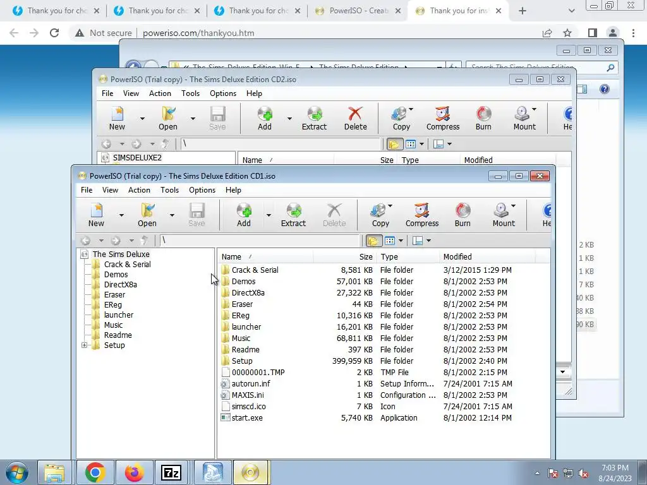Sort by Size column header in CD1.iso
The width and height of the screenshot is (647, 485).
point(344,257)
